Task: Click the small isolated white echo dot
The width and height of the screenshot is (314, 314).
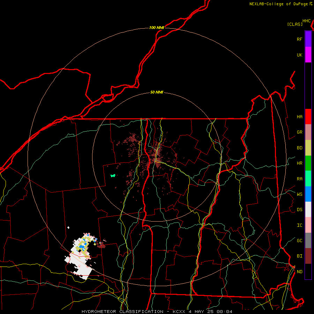Action: 68,227
